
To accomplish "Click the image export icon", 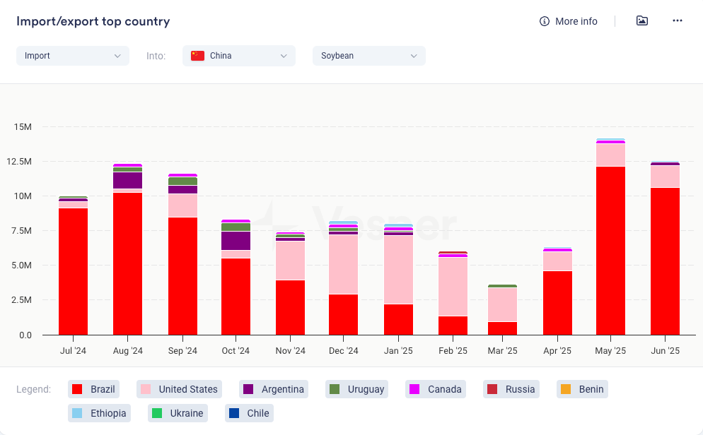I will (641, 21).
